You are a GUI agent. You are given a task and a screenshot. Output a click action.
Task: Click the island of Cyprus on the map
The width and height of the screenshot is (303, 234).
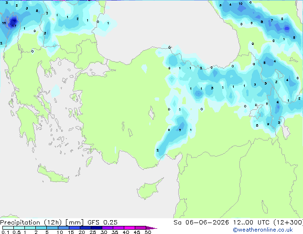tap(149, 190)
